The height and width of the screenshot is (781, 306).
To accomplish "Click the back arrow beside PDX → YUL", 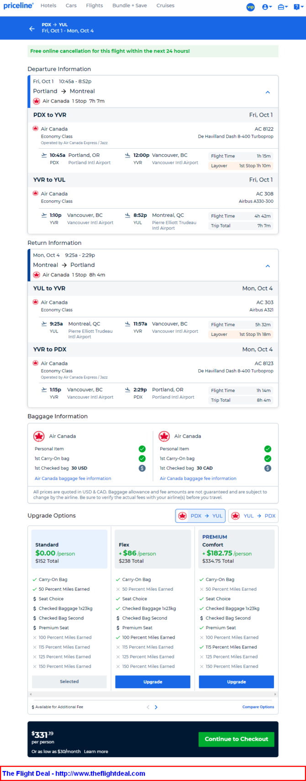I will 32,28.
